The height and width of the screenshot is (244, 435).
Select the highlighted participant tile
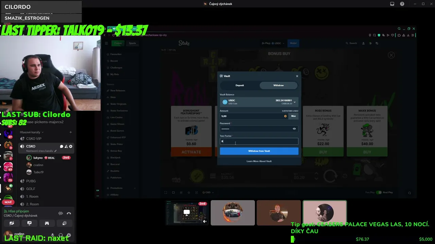pyautogui.click(x=325, y=213)
